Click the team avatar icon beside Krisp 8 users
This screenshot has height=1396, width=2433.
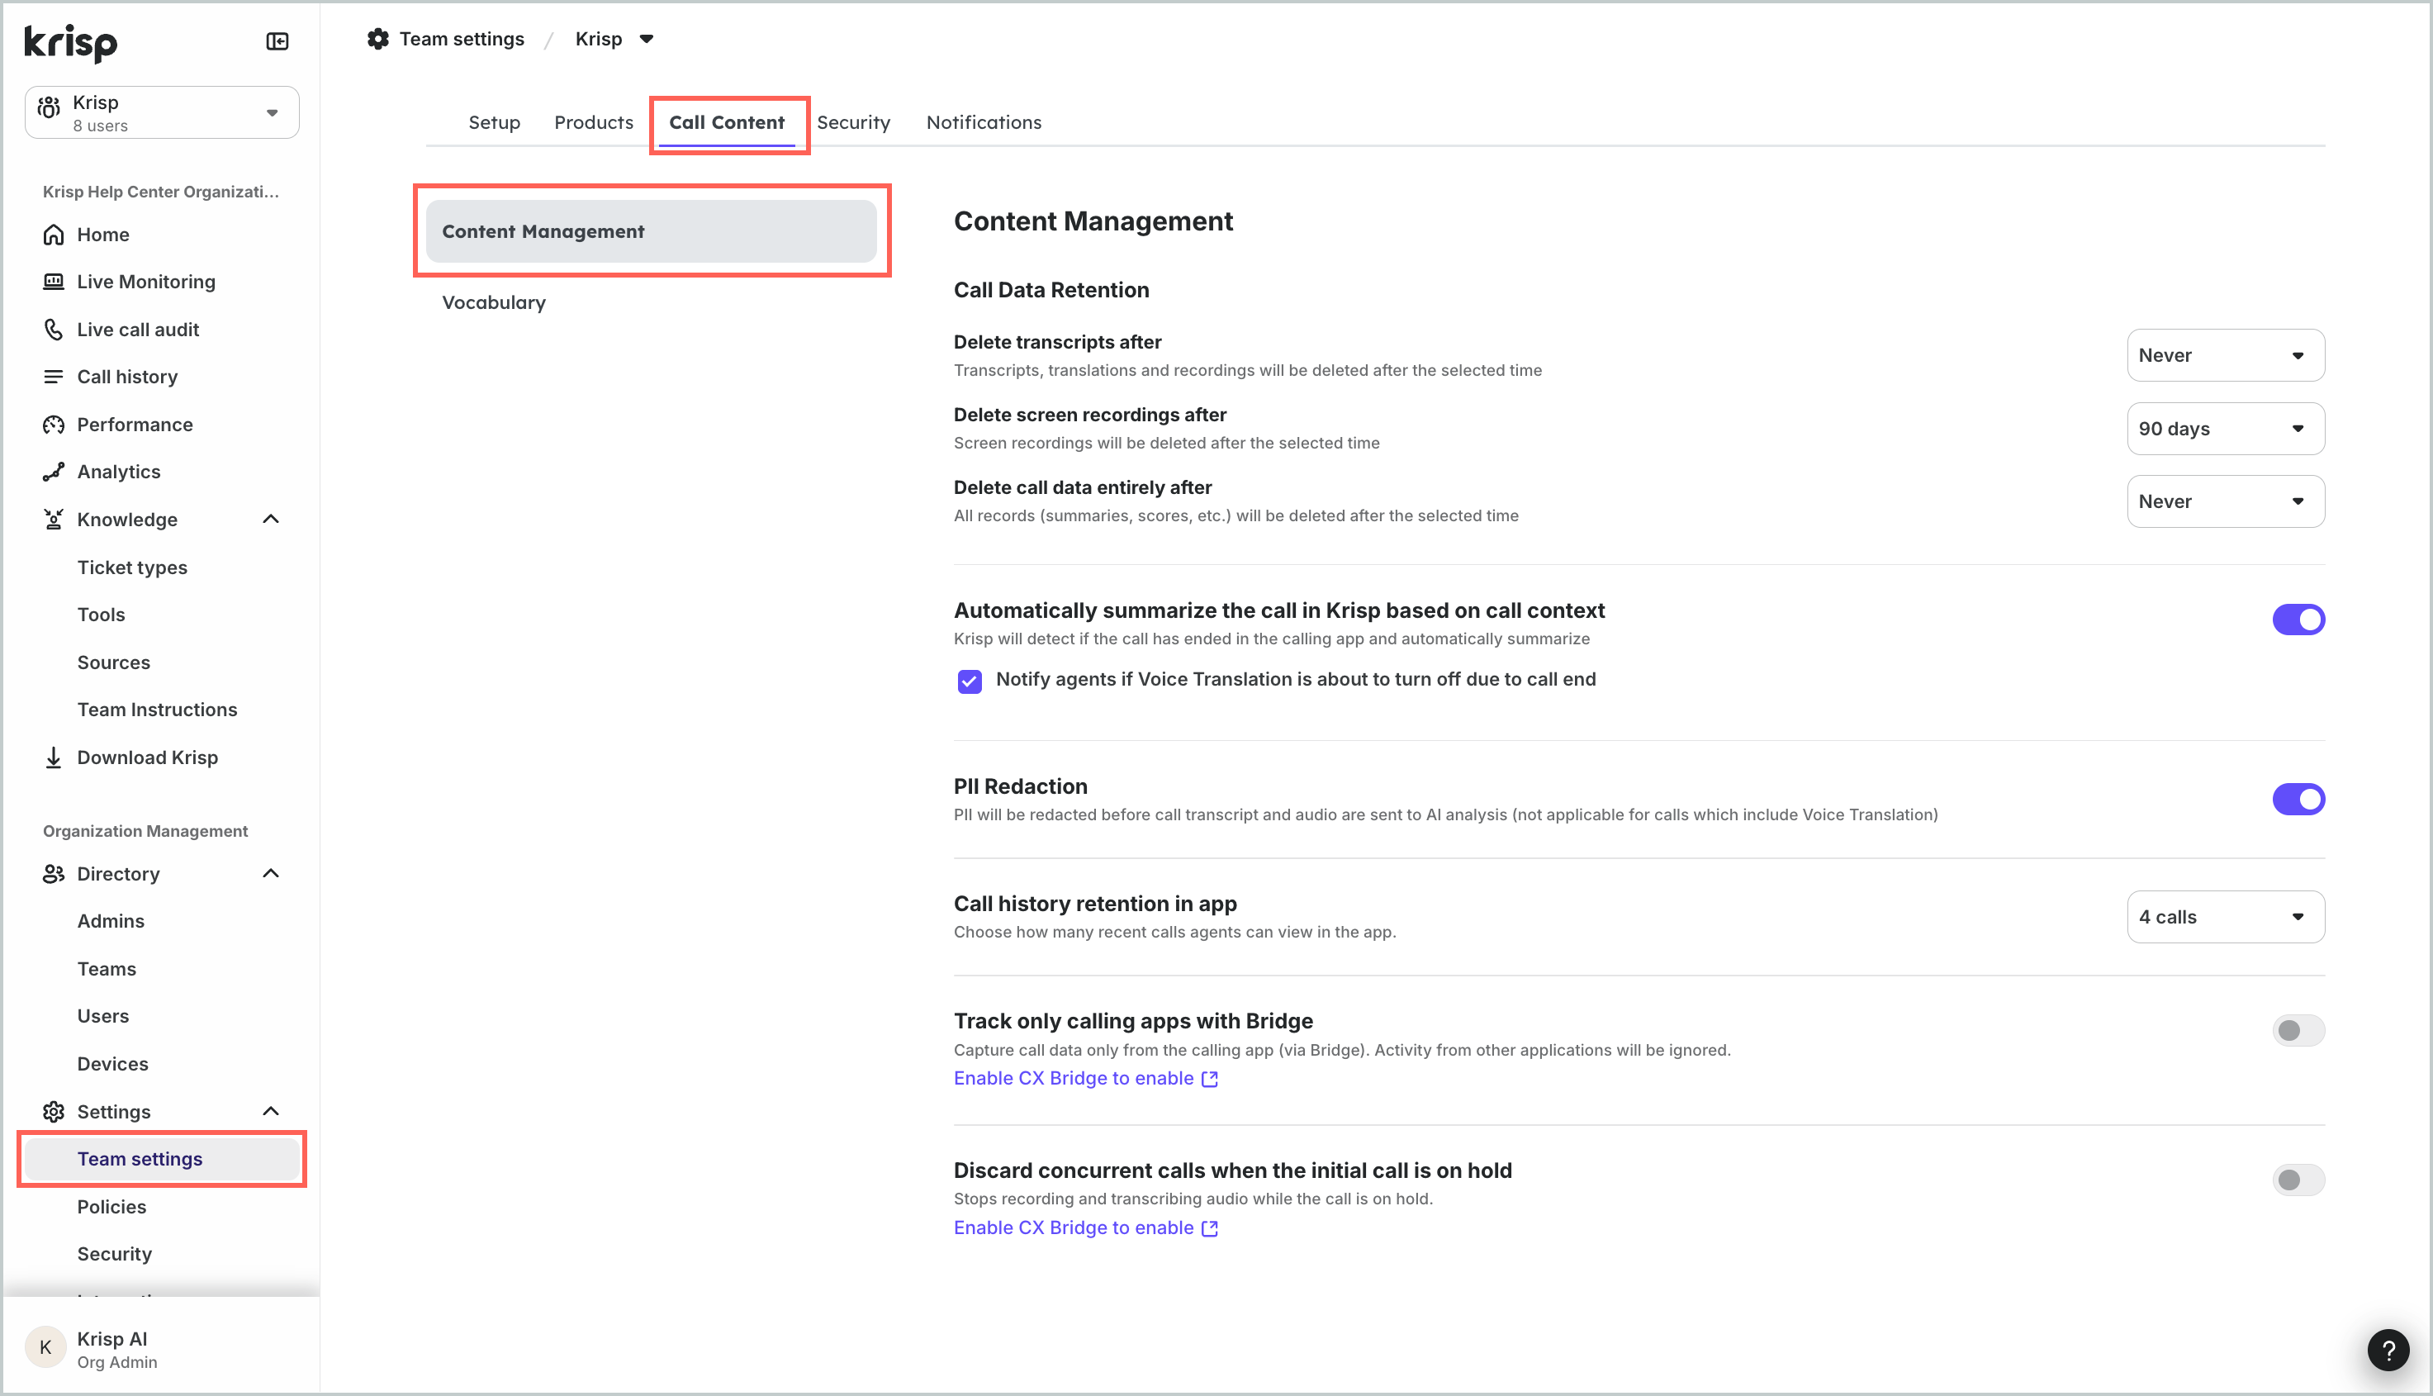49,107
